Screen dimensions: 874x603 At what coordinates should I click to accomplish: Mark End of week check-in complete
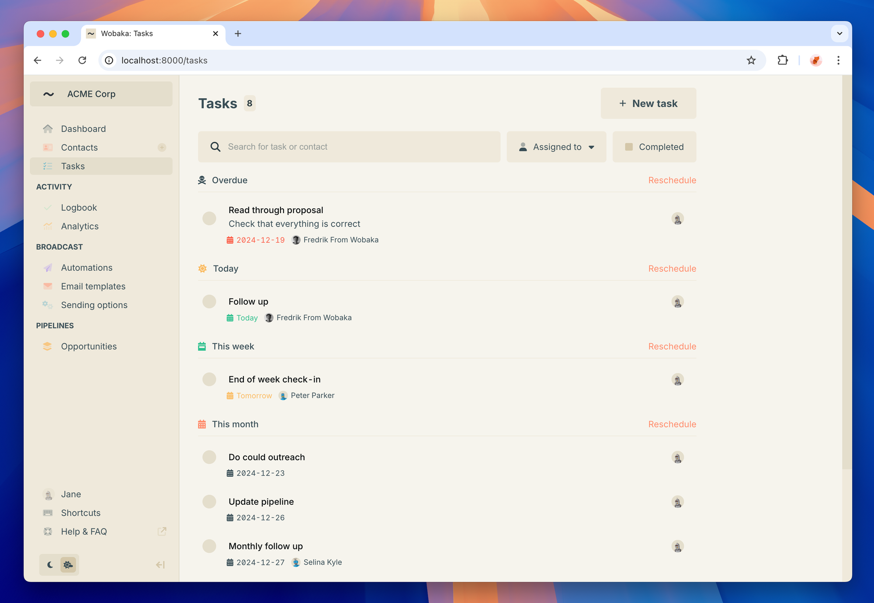point(209,379)
